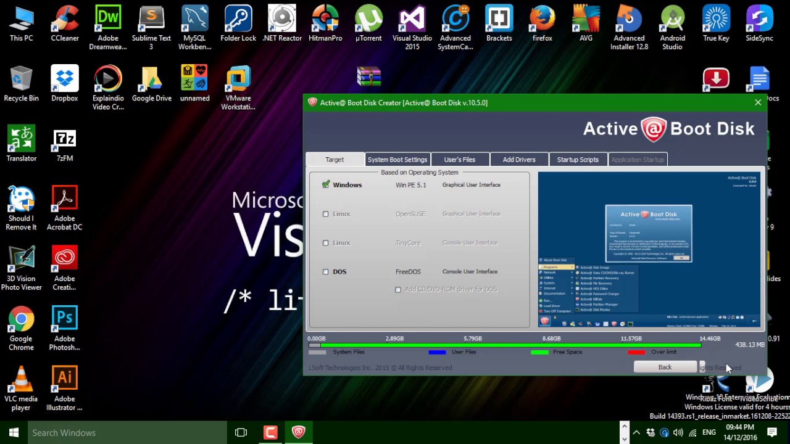Open Folder Lock shortcut
Image resolution: width=790 pixels, height=444 pixels.
tap(238, 25)
